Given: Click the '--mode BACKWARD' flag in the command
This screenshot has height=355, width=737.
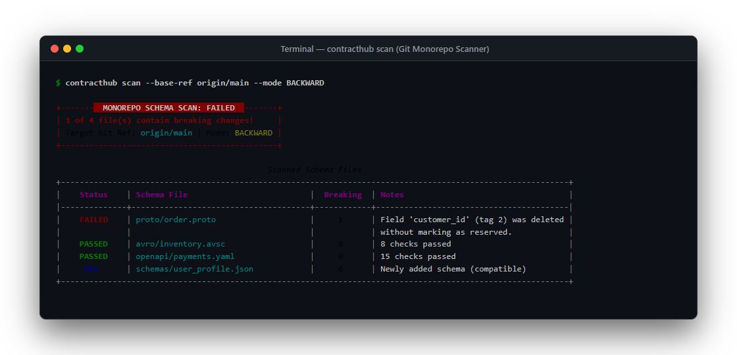Looking at the screenshot, I should click(x=289, y=83).
